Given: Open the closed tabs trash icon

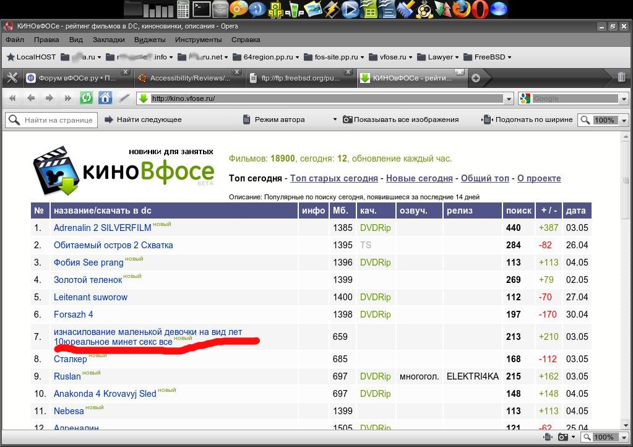Looking at the screenshot, I should pyautogui.click(x=621, y=77).
